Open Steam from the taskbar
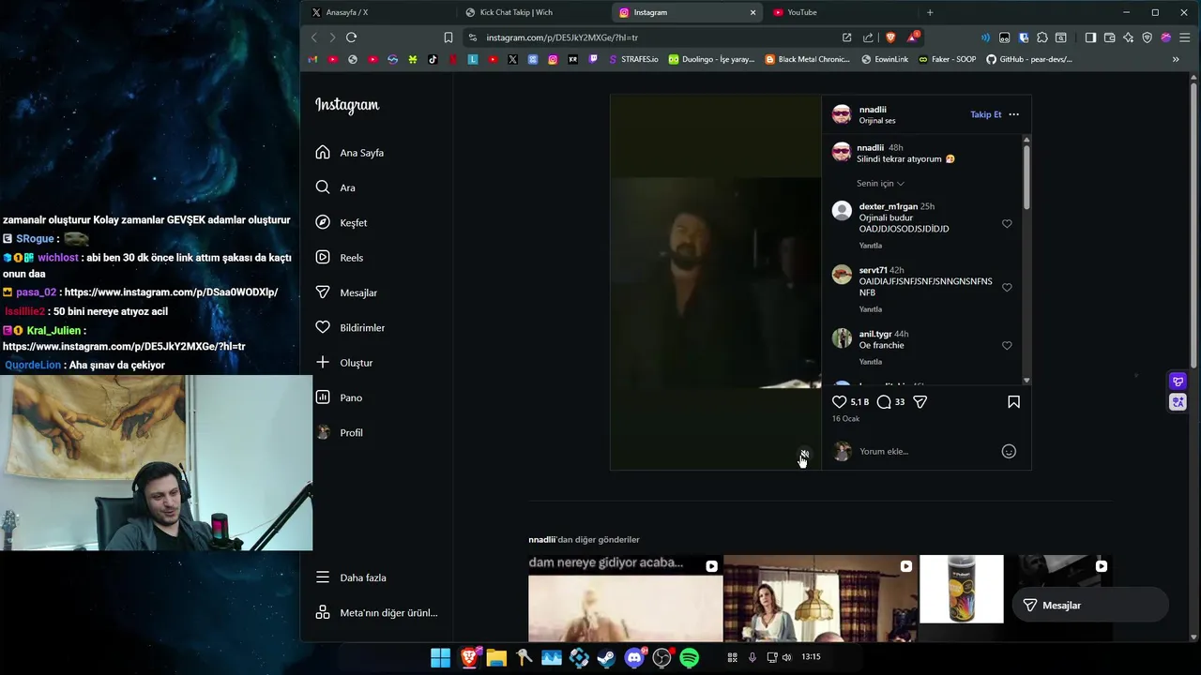The height and width of the screenshot is (675, 1201). (x=607, y=658)
